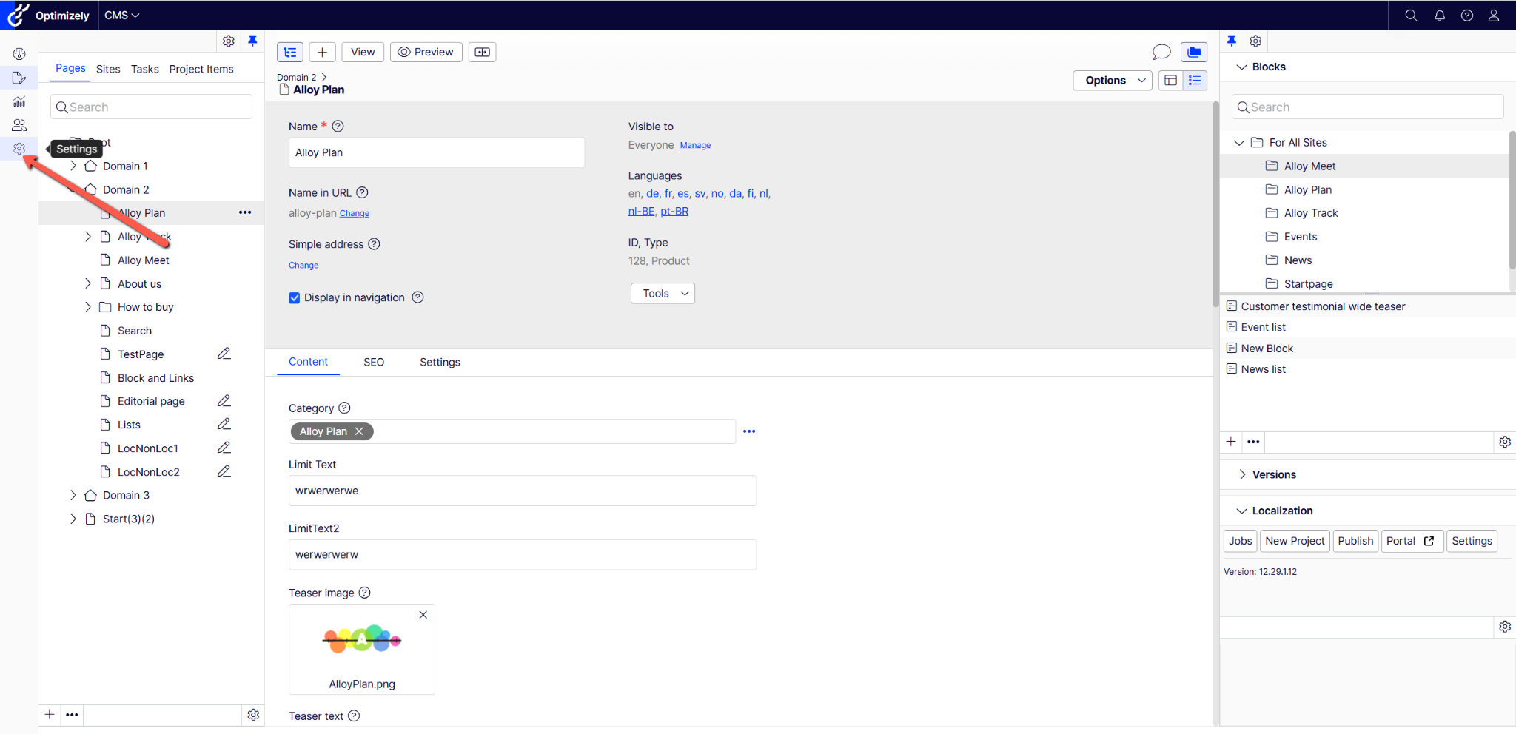
Task: Click the search magnifier in top bar
Action: point(1411,16)
